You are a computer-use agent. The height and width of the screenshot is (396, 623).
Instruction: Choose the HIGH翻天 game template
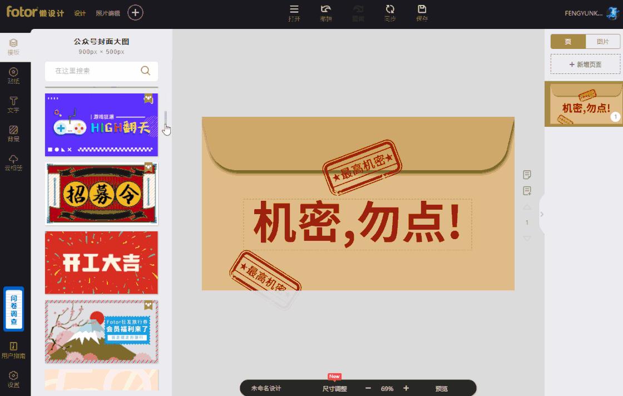(101, 125)
